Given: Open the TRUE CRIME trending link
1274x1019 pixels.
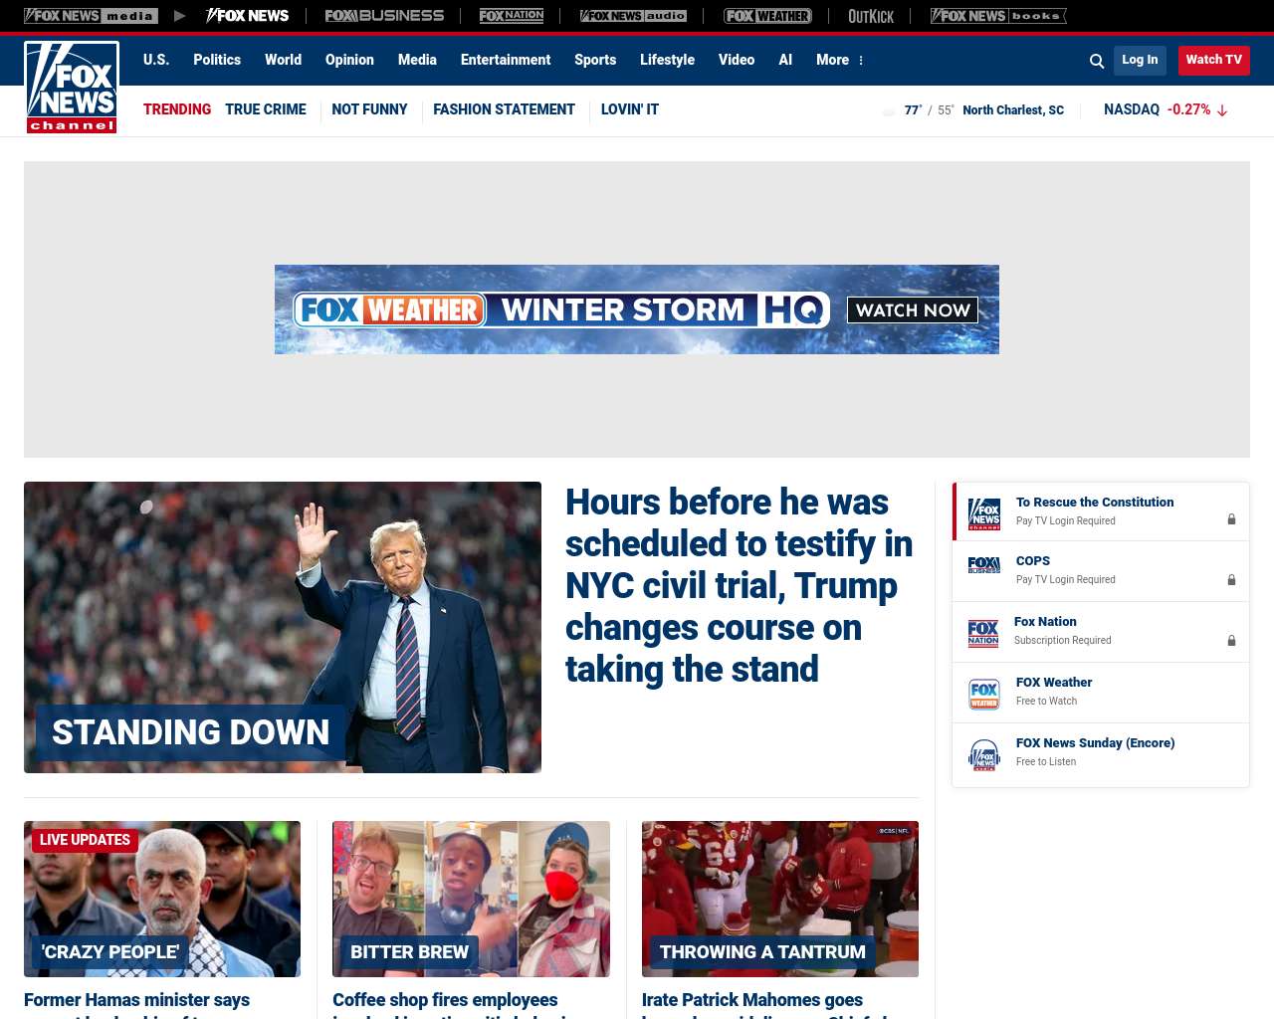Looking at the screenshot, I should 266,109.
